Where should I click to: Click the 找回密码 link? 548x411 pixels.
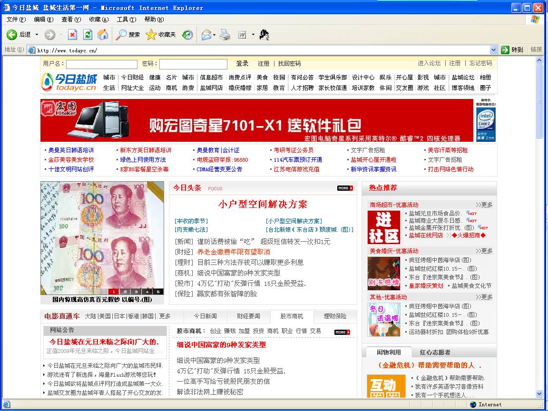click(289, 64)
